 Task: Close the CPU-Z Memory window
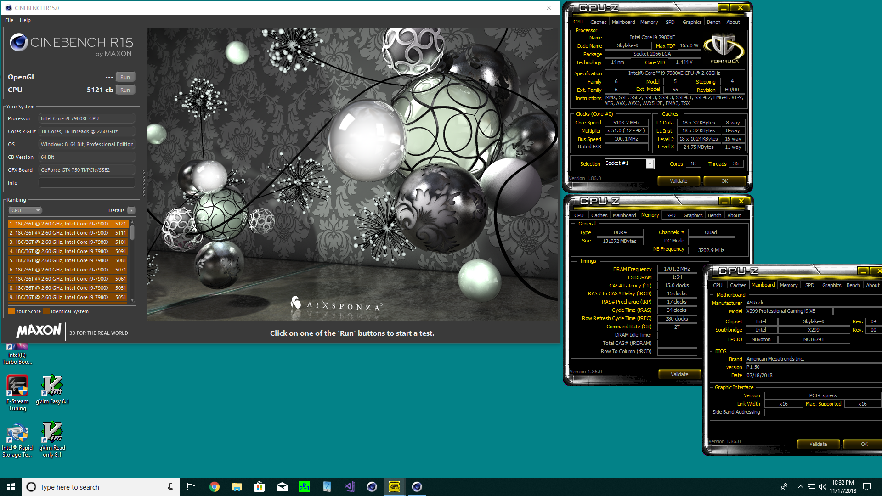click(x=741, y=201)
